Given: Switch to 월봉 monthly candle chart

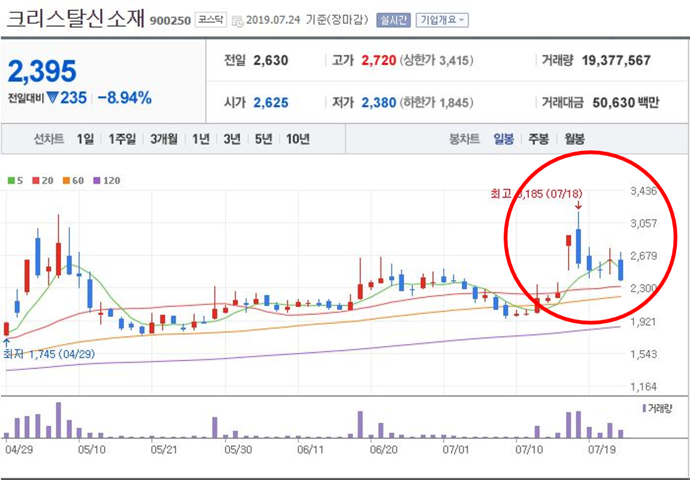Looking at the screenshot, I should (574, 139).
